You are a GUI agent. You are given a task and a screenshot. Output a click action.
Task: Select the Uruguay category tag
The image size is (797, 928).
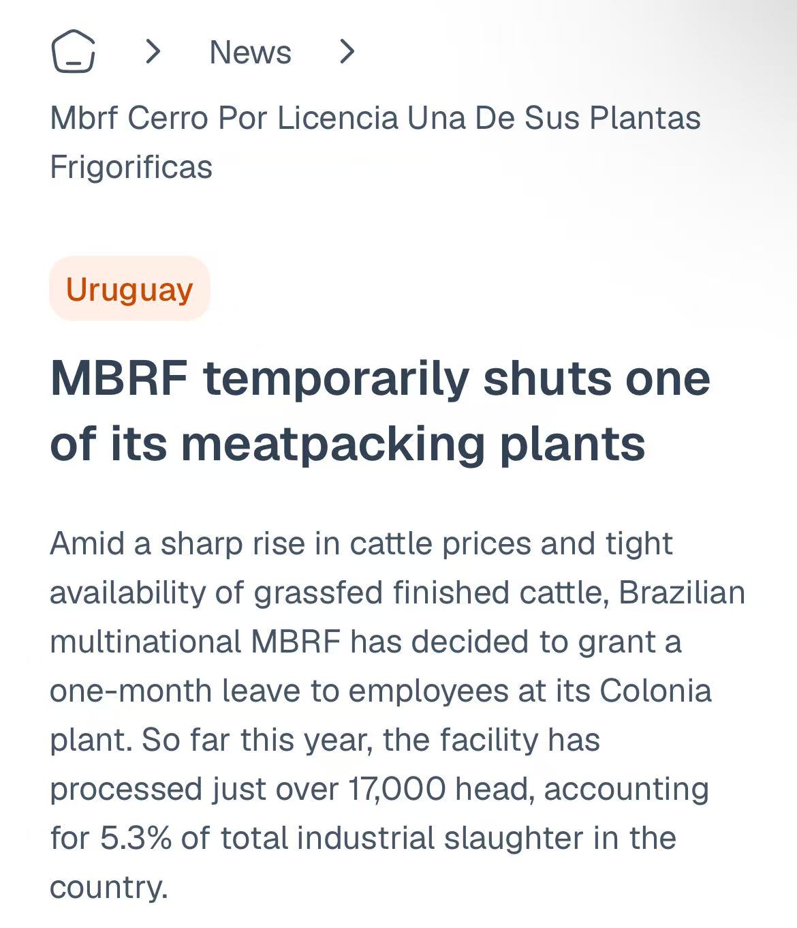click(x=129, y=289)
